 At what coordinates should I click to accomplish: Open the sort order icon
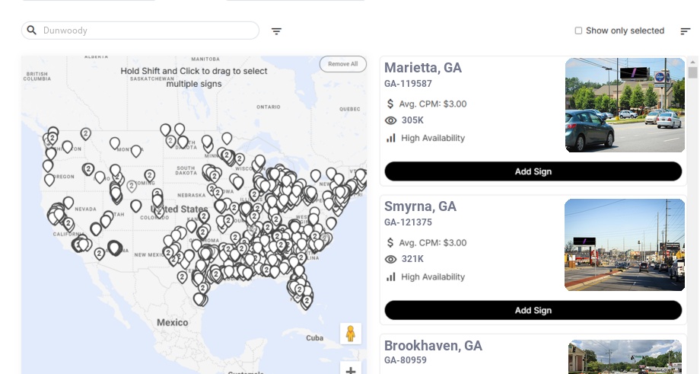(x=686, y=31)
